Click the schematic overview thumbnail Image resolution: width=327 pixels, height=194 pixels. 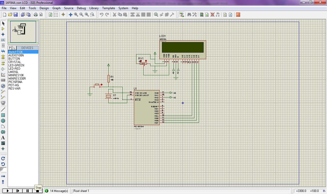pos(23,31)
